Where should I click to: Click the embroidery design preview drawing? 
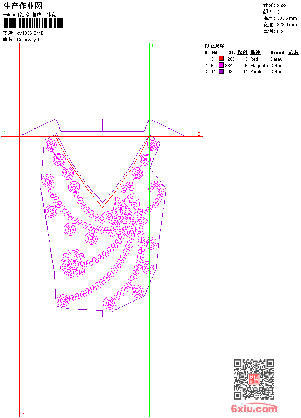[x=102, y=218]
